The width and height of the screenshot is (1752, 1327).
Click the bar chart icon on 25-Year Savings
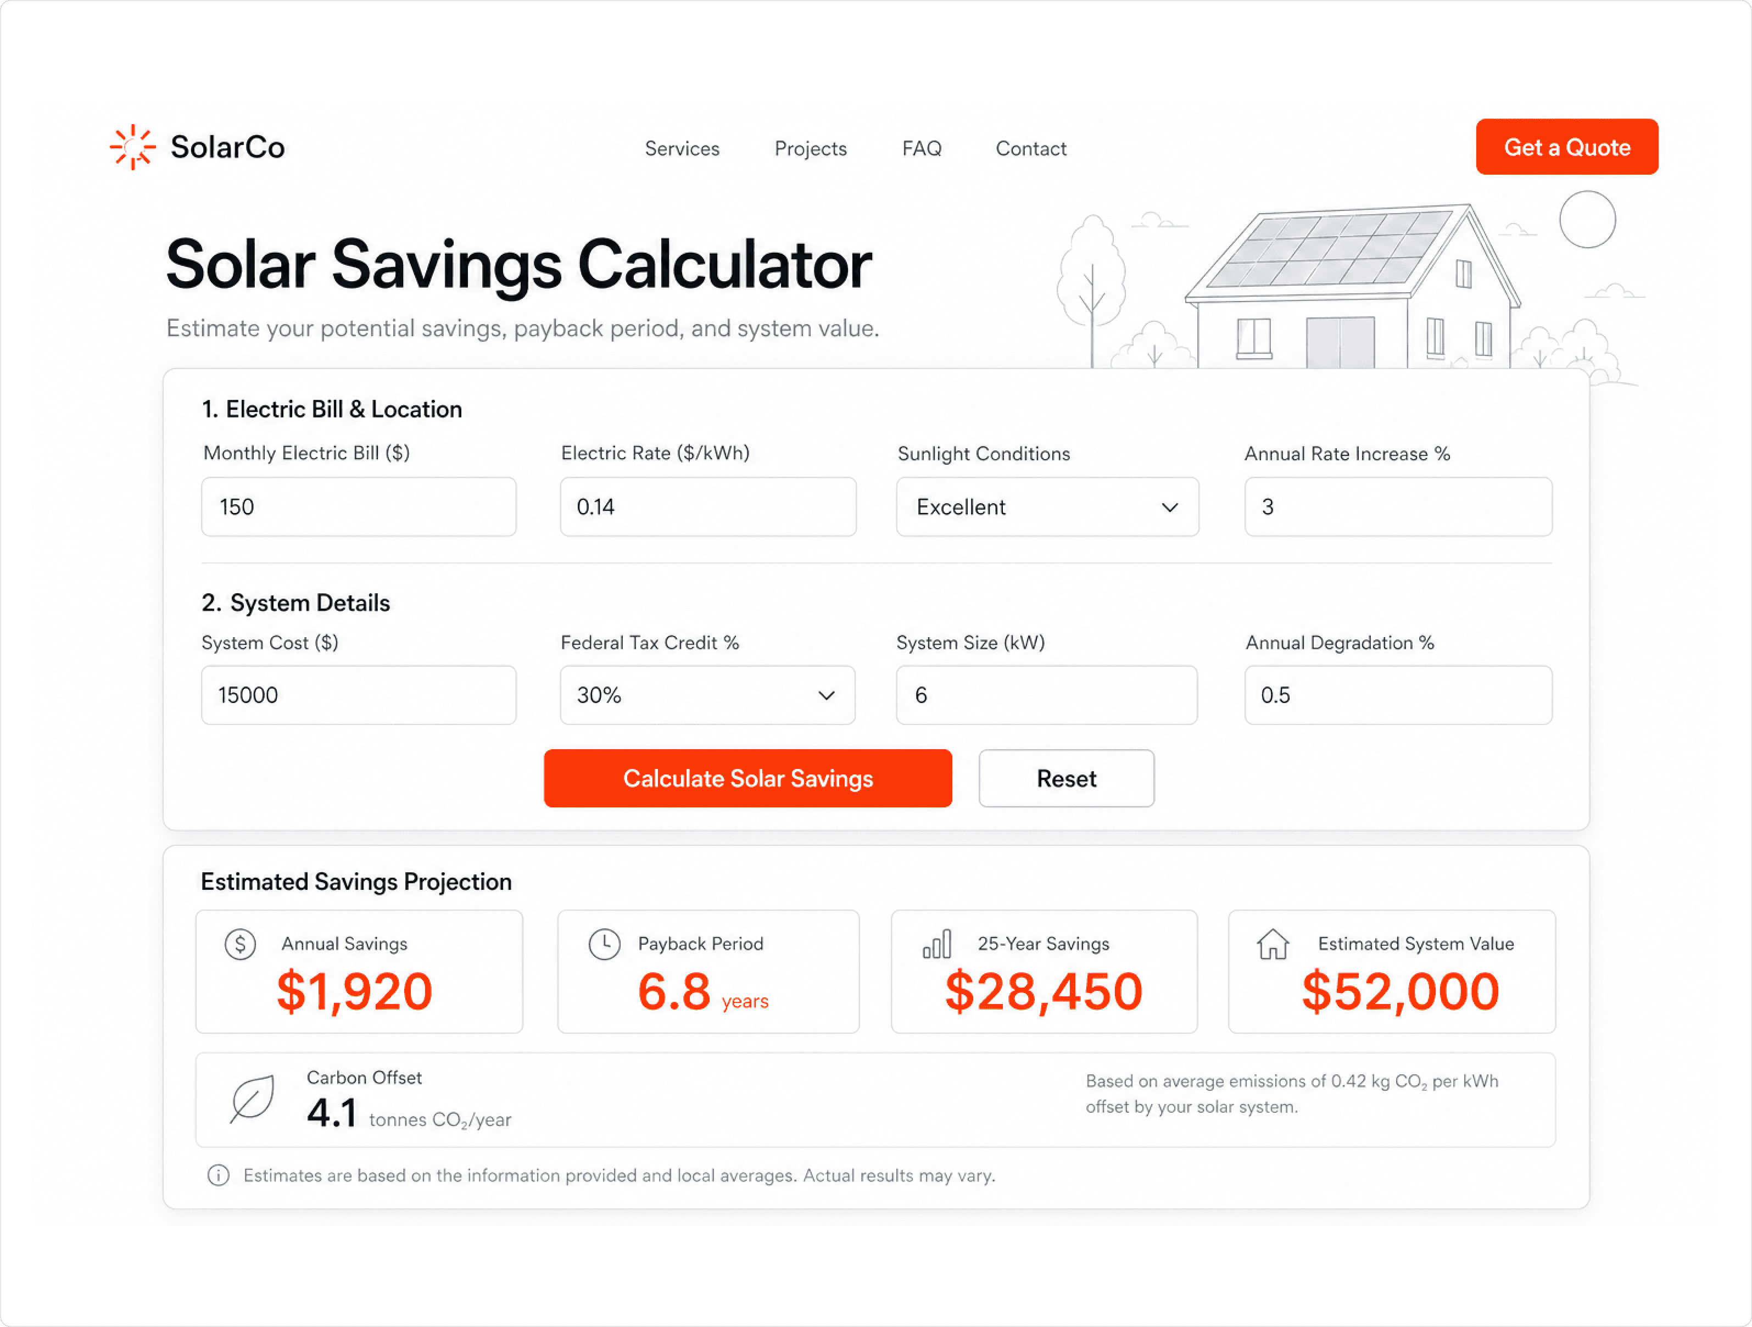[937, 944]
